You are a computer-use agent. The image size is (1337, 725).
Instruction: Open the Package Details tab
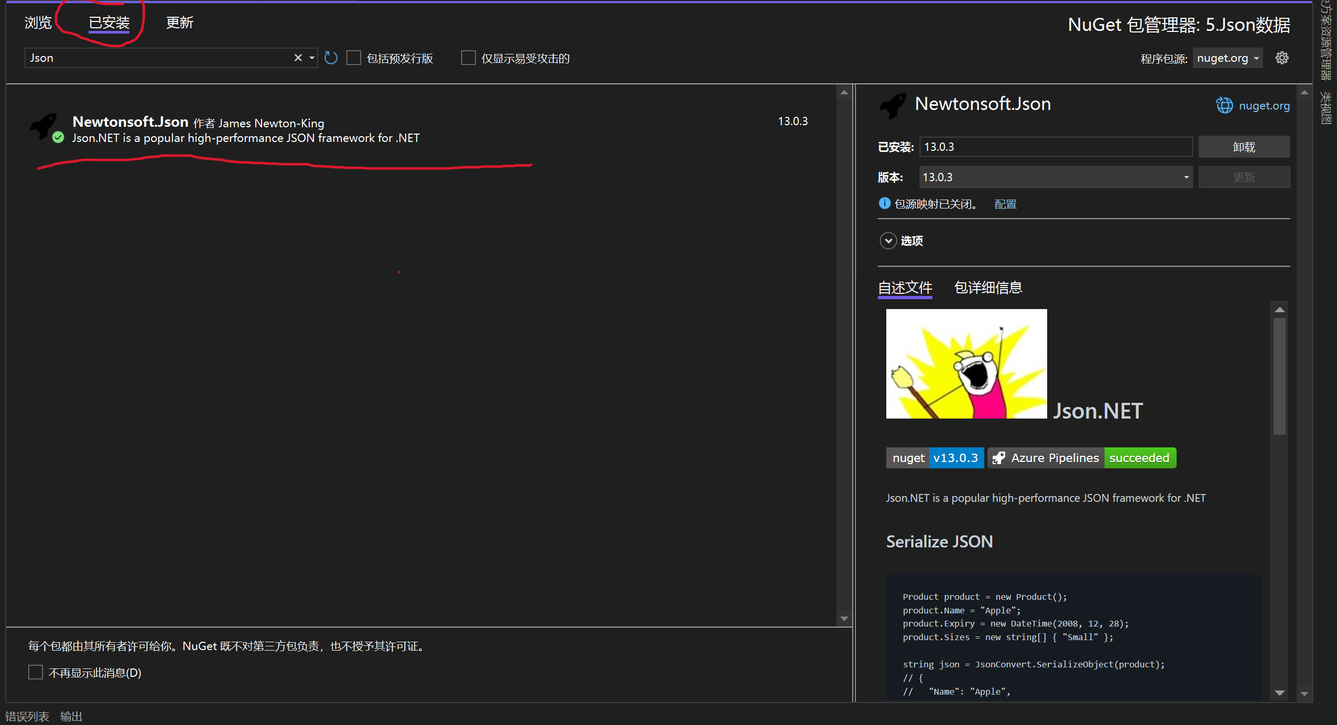[x=988, y=288]
